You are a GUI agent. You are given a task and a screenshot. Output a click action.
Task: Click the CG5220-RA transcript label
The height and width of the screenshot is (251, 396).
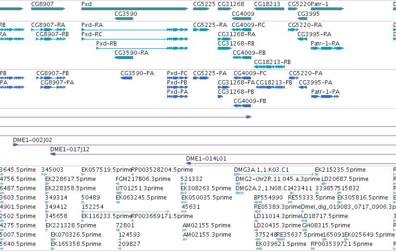(305, 25)
